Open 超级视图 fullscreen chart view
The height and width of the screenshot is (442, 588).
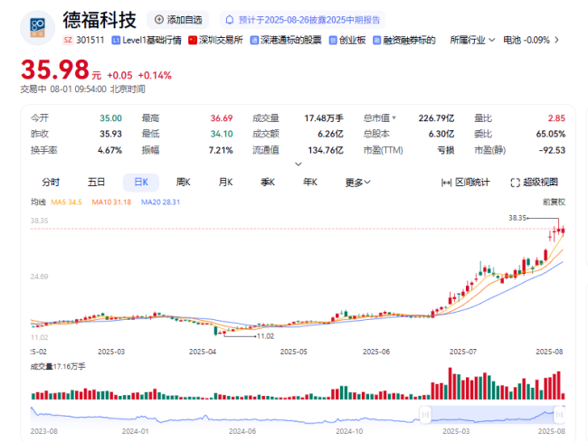coord(534,183)
